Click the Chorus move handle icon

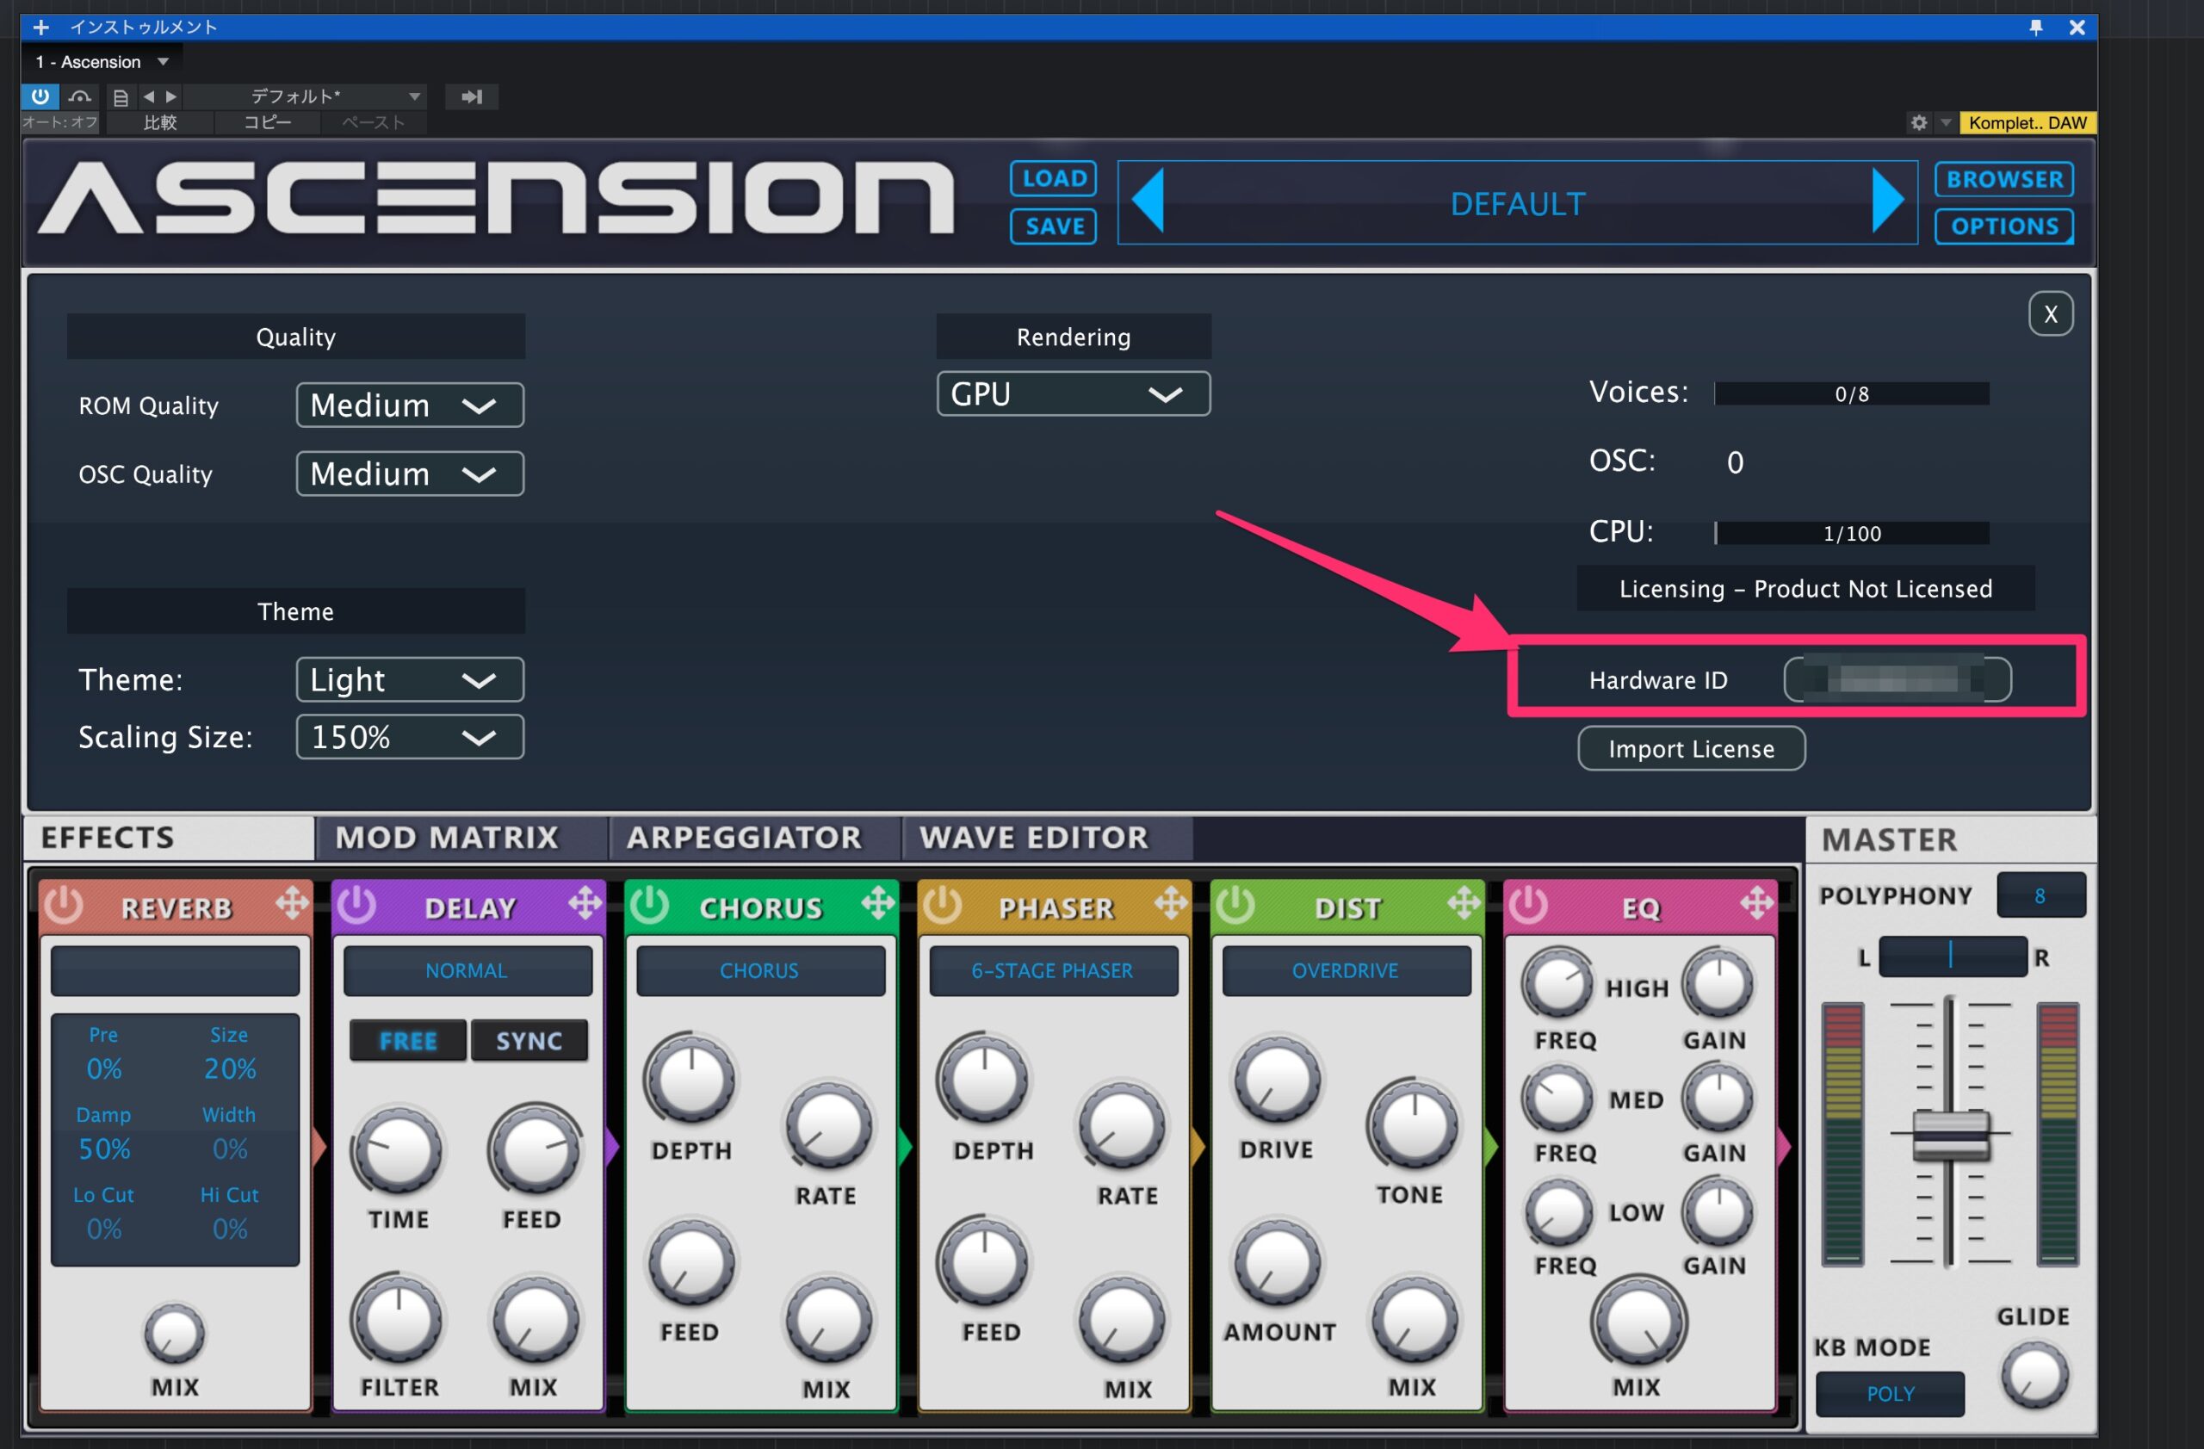pyautogui.click(x=877, y=904)
